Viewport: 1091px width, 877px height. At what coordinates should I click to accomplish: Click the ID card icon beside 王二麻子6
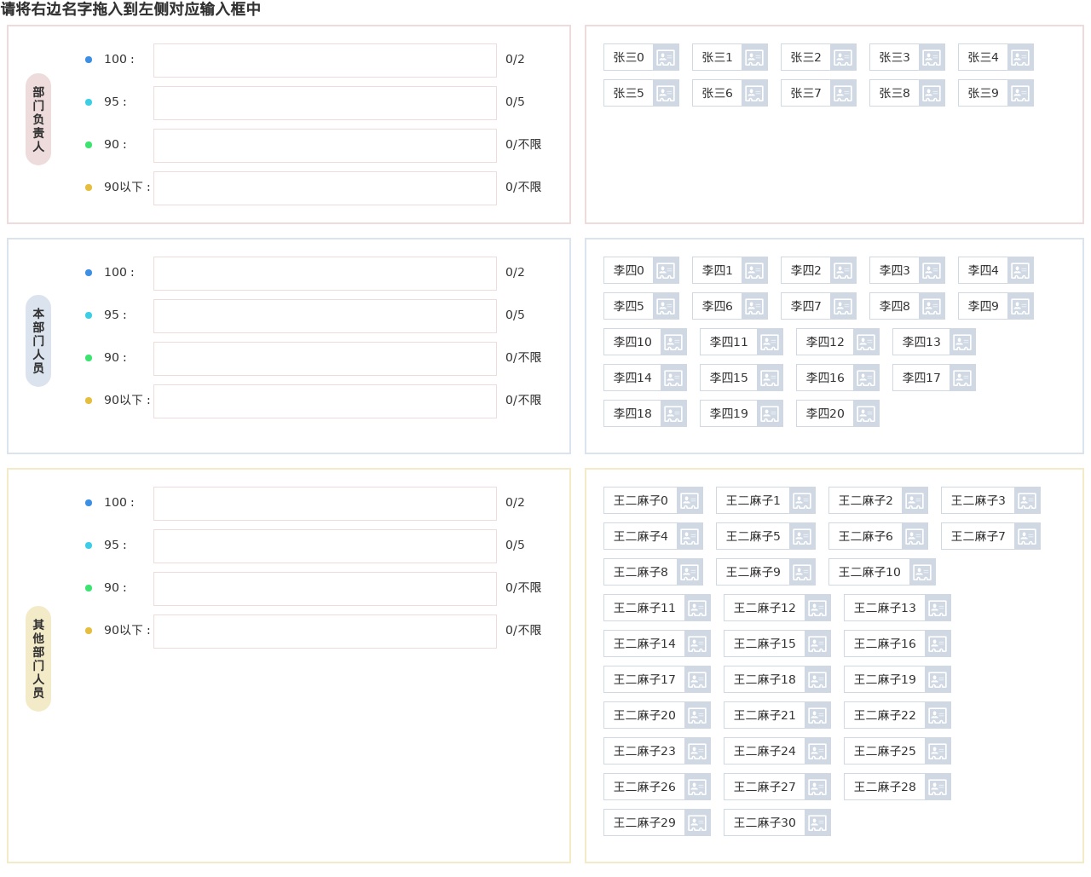pyautogui.click(x=915, y=537)
